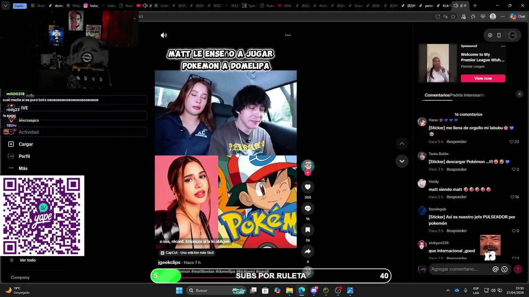Open the sponsored Premier League thumbnail
Viewport: 529px width, 297px height.
(x=438, y=63)
